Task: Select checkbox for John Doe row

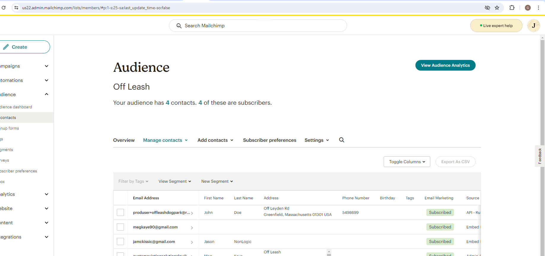Action: tap(120, 212)
